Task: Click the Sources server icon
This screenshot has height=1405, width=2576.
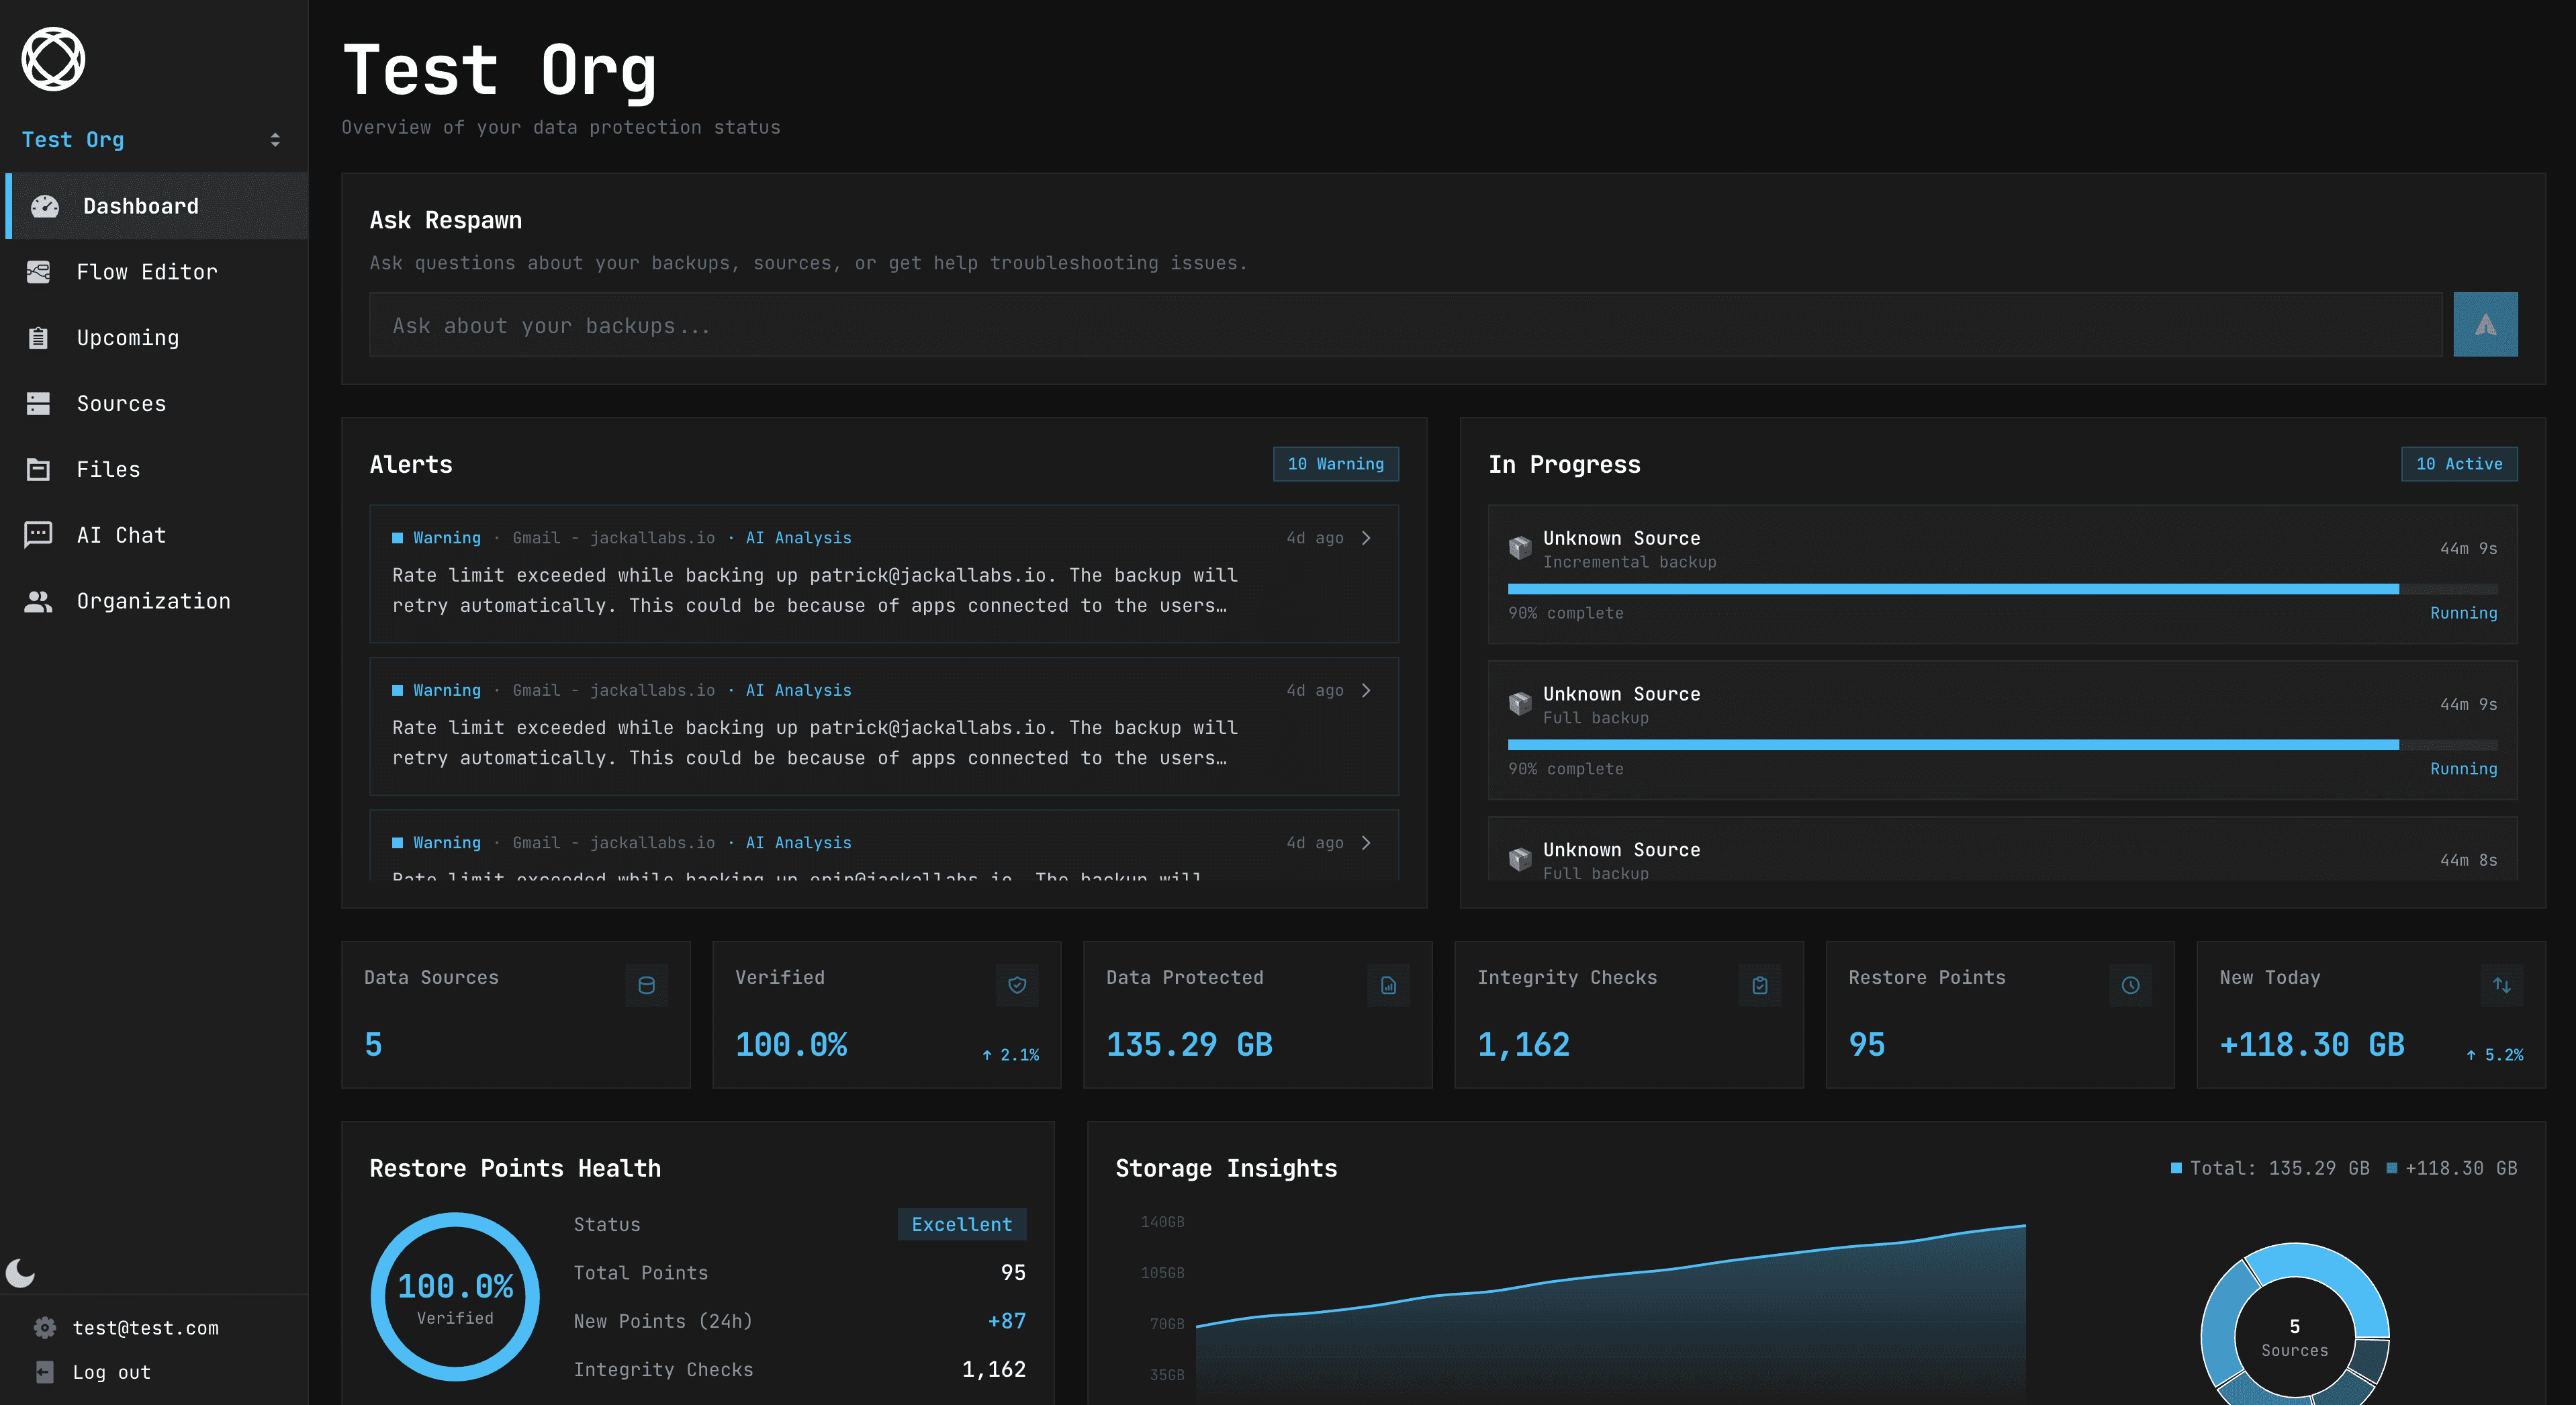Action: [x=38, y=404]
